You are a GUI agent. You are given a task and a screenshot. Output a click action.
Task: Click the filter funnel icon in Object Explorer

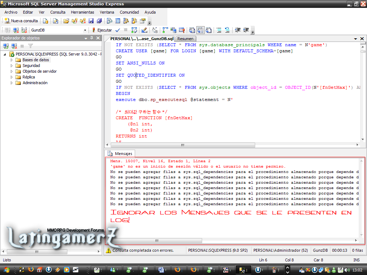[x=30, y=46]
